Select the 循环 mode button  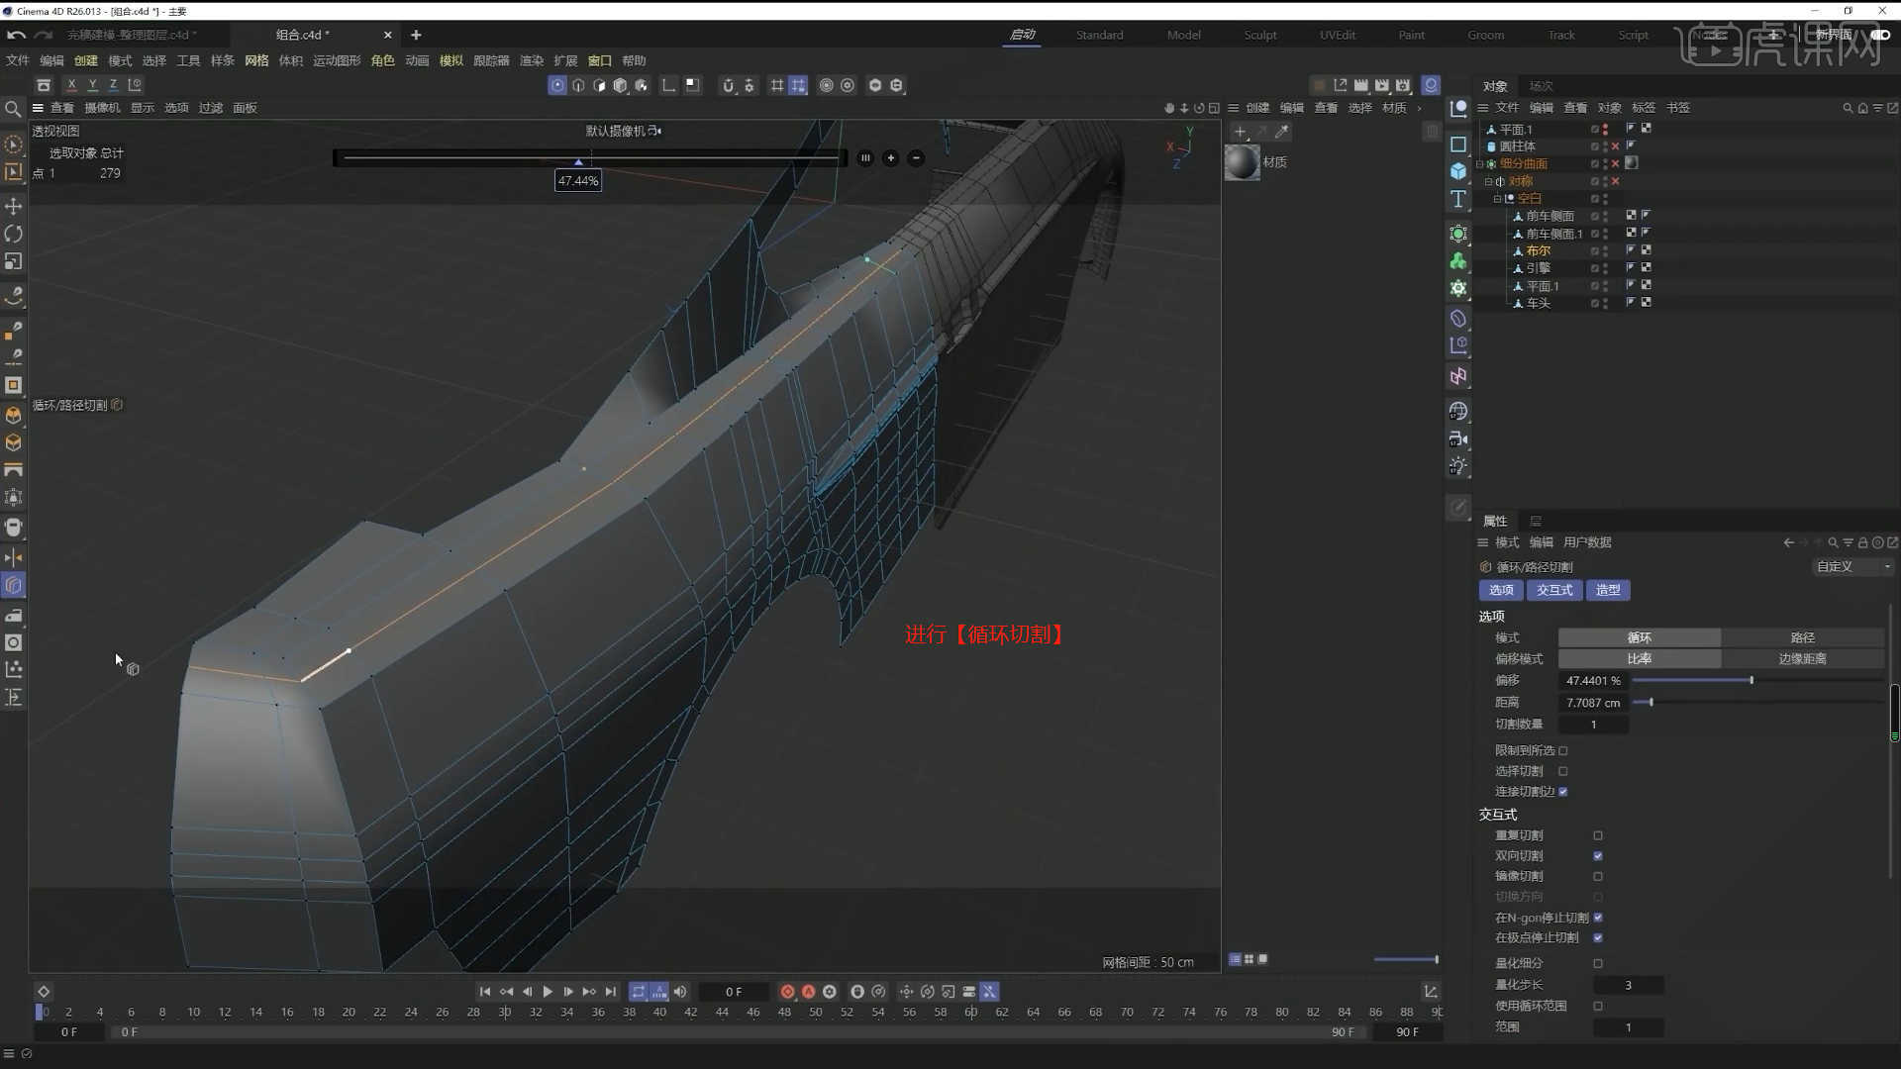pos(1640,637)
